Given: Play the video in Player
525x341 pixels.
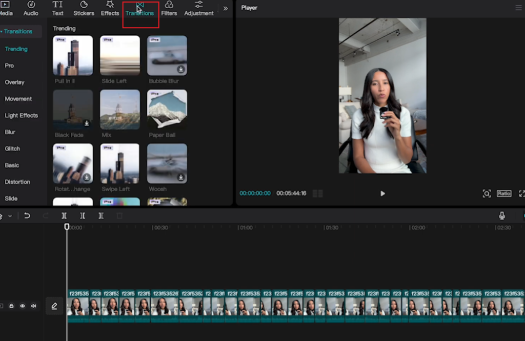Looking at the screenshot, I should tap(382, 194).
